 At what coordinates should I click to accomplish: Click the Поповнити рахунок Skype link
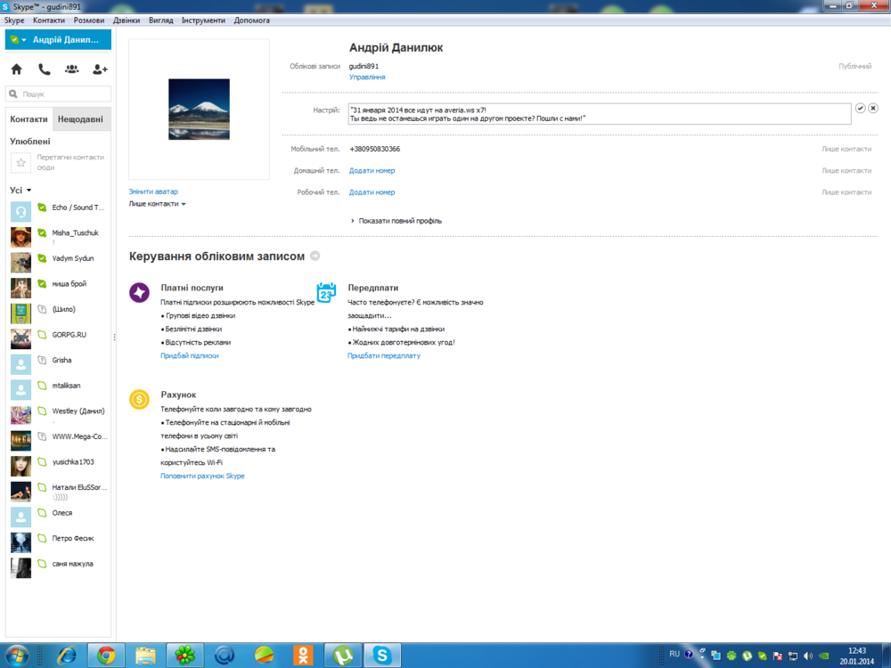202,476
